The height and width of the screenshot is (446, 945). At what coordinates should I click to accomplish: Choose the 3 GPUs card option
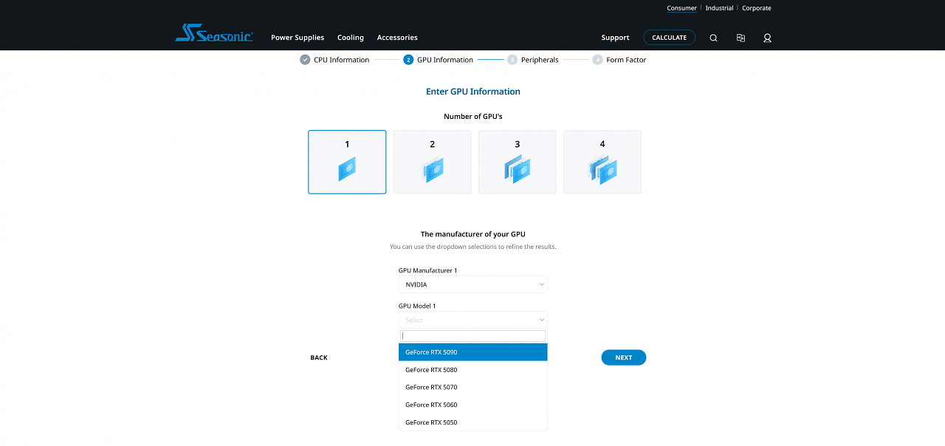pos(518,162)
